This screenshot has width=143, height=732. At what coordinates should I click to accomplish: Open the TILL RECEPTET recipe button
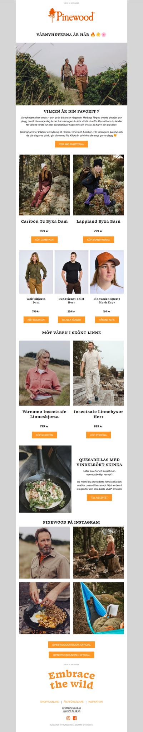click(x=99, y=498)
